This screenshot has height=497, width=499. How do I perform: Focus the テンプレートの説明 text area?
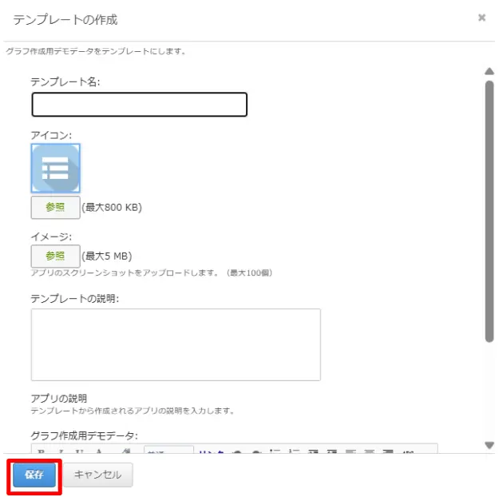point(175,344)
